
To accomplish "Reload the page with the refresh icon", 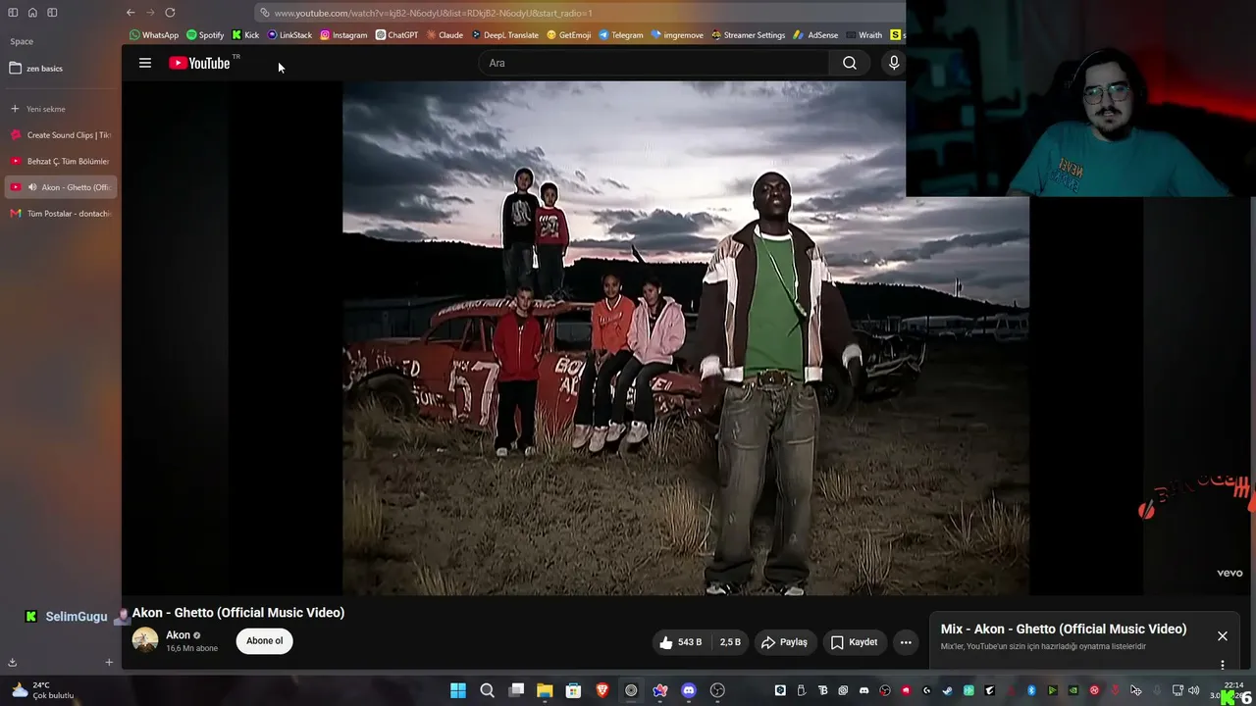I will pyautogui.click(x=170, y=13).
